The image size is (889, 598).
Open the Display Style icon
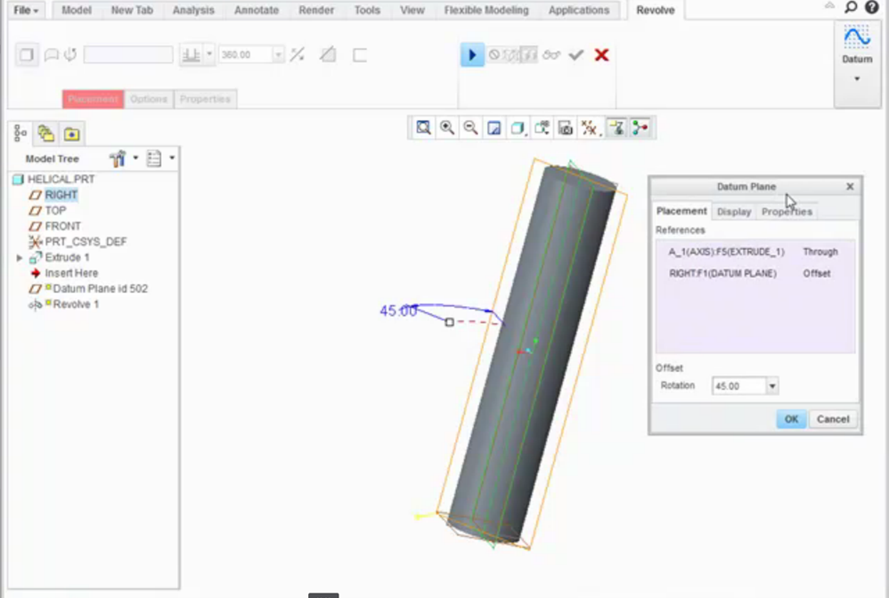point(518,128)
